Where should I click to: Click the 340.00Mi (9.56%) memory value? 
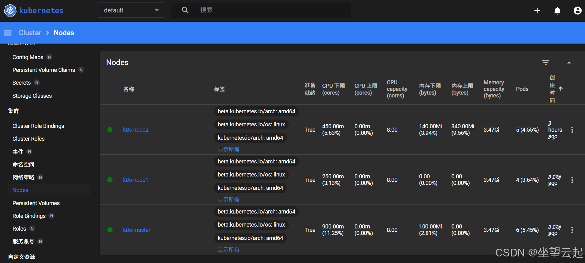[463, 130]
